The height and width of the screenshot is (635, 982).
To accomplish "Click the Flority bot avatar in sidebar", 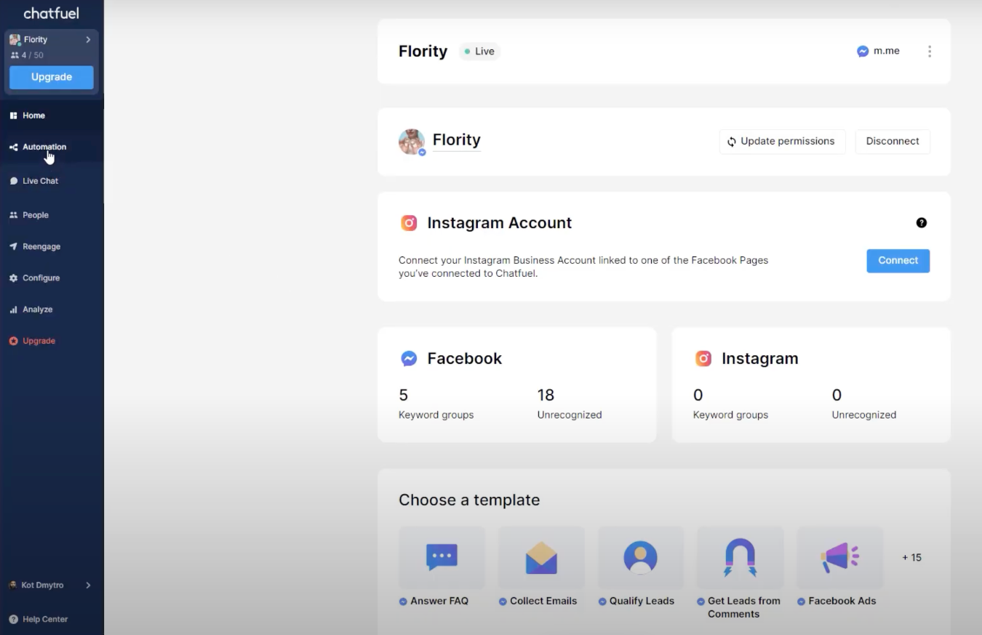I will click(x=15, y=40).
